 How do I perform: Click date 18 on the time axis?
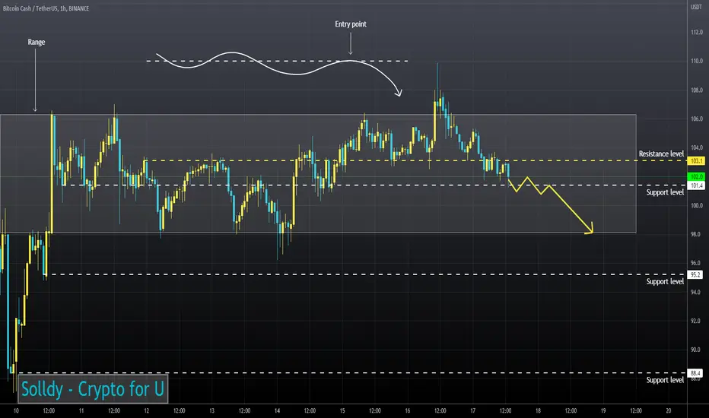click(538, 410)
